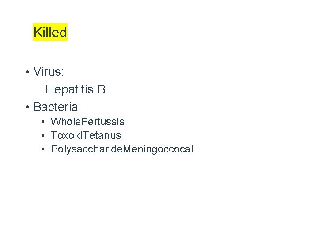Select the 'Virus:' bullet text
The width and height of the screenshot is (318, 238).
(49, 71)
